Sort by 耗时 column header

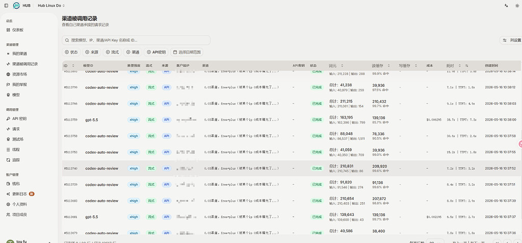pos(453,66)
